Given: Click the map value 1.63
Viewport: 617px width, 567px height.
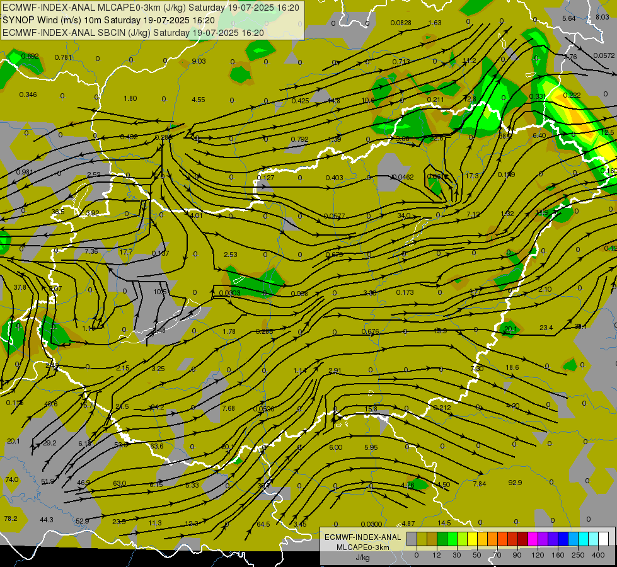Looking at the screenshot, I should (x=435, y=23).
